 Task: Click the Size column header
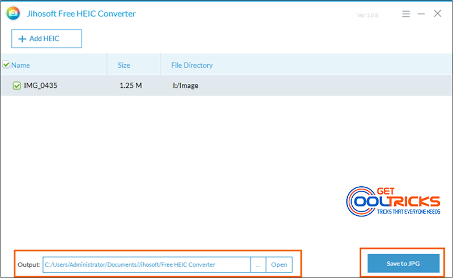coord(124,65)
